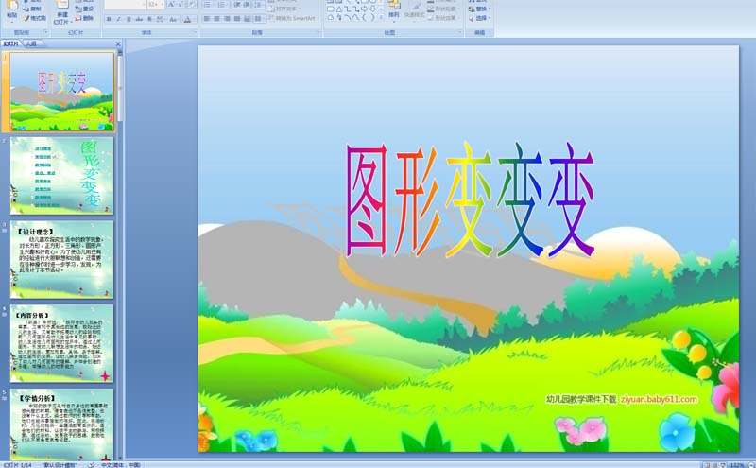
Task: Click the Replace (替换) button
Action: (480, 9)
